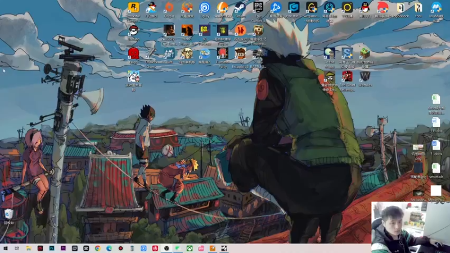This screenshot has width=450, height=253.
Task: Launch The Escapists 2 shortcut
Action: (x=240, y=53)
